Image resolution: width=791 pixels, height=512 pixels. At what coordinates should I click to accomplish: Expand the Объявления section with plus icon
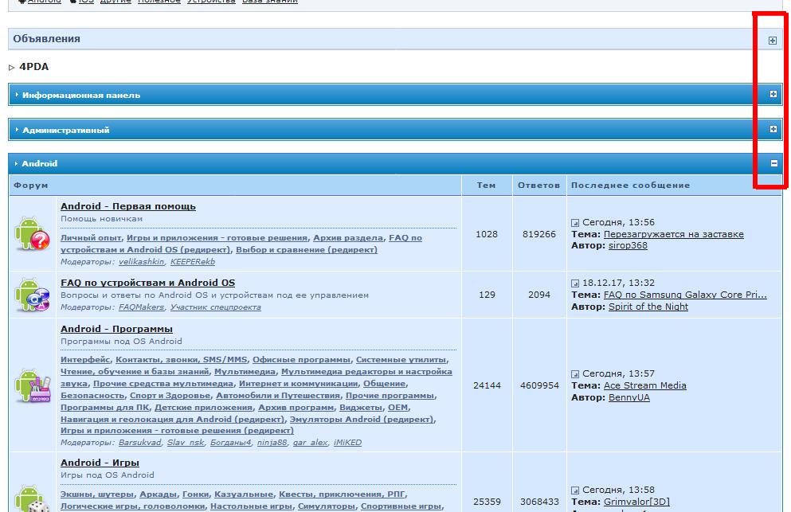tap(773, 41)
